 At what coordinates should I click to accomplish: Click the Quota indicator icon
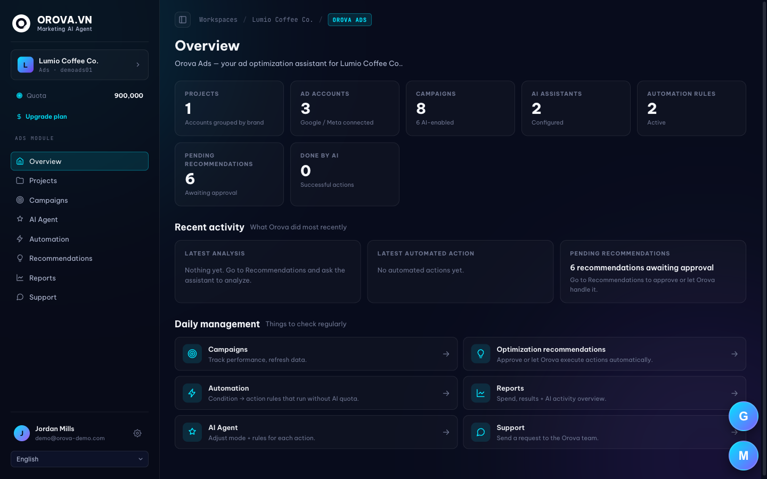coord(20,96)
